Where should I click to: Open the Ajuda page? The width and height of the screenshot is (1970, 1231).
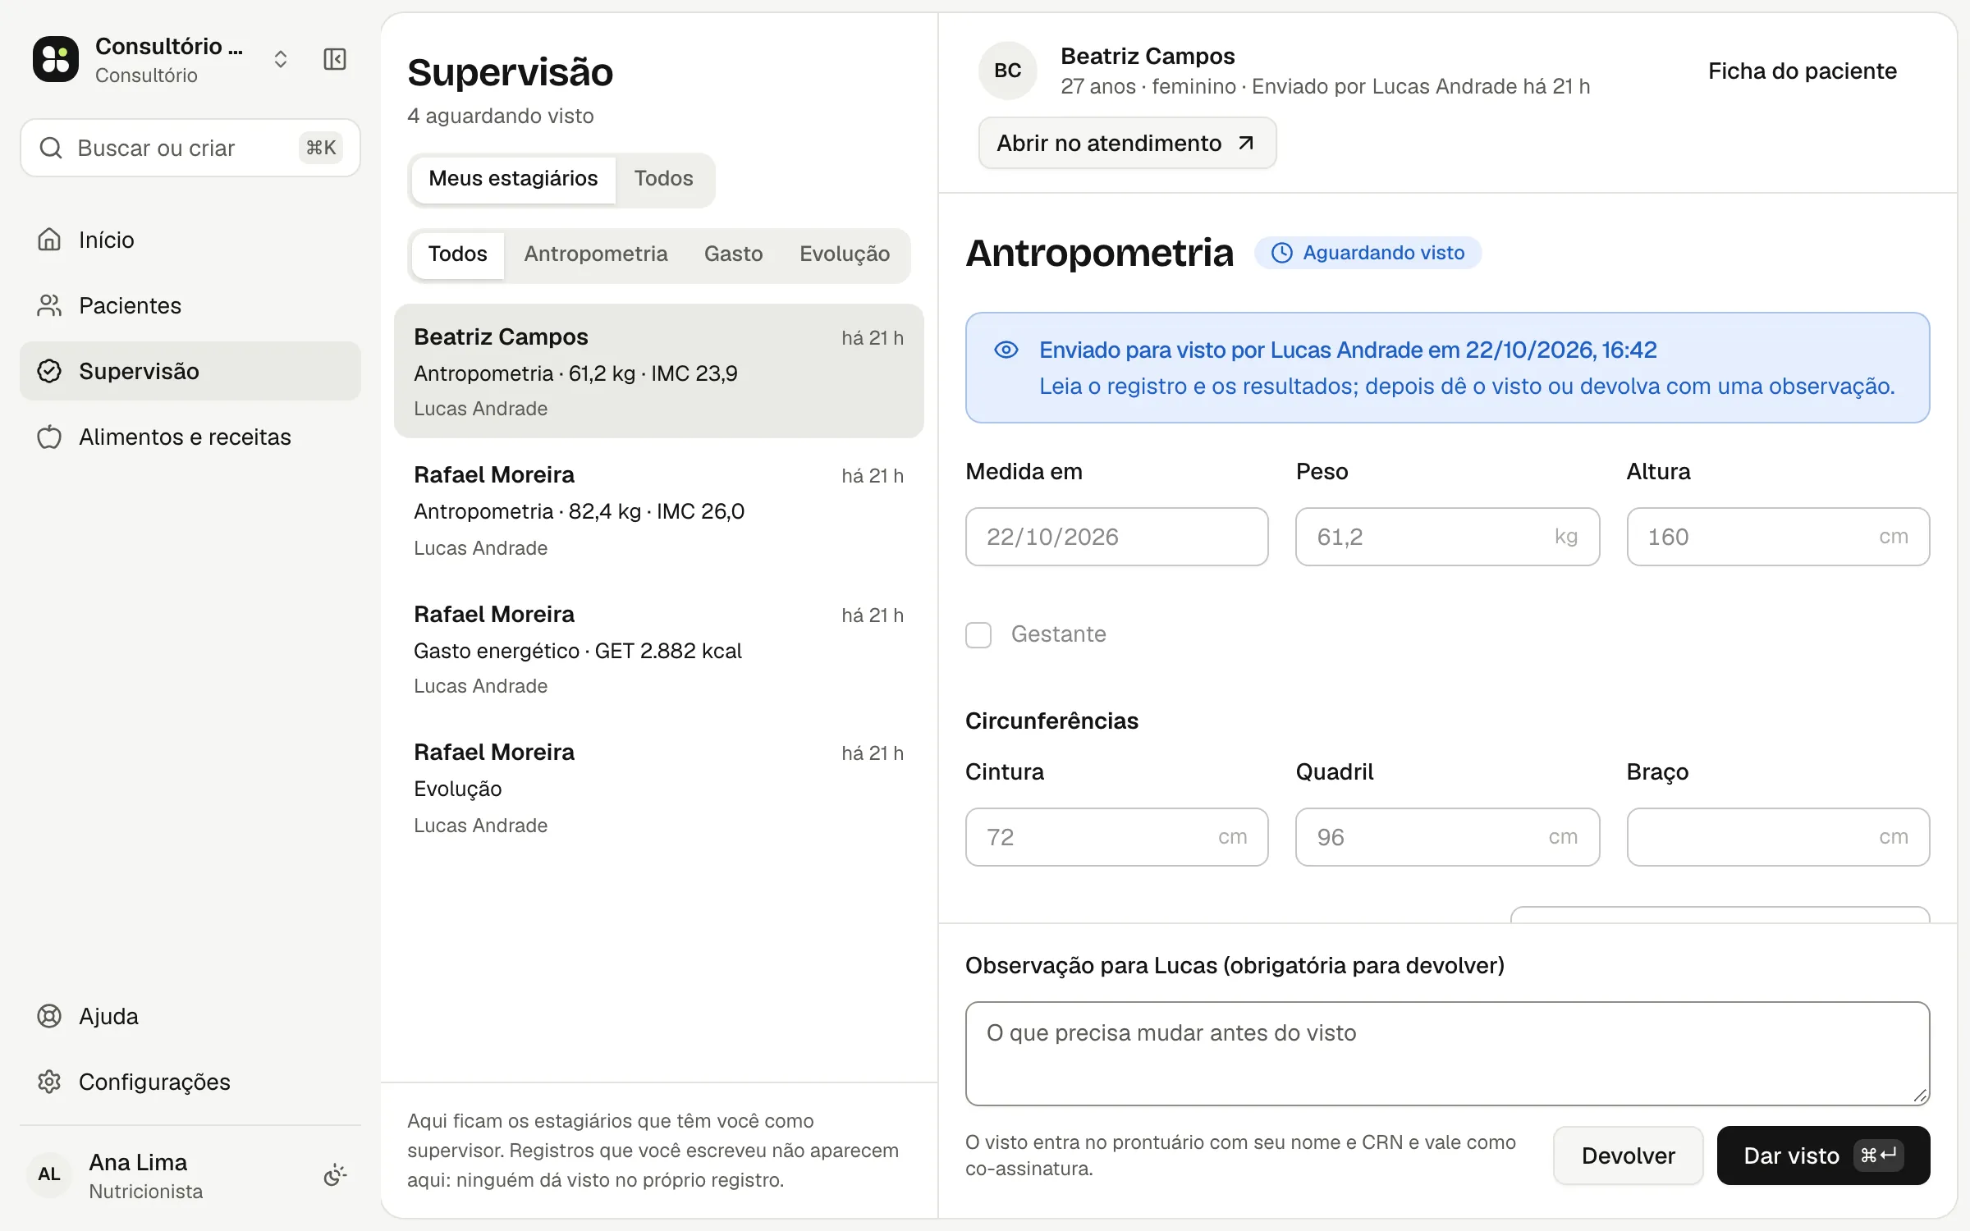[x=190, y=1016]
